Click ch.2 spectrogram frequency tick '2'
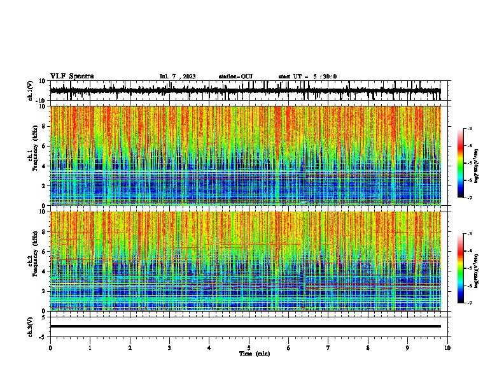The width and height of the screenshot is (504, 390). tap(45, 291)
